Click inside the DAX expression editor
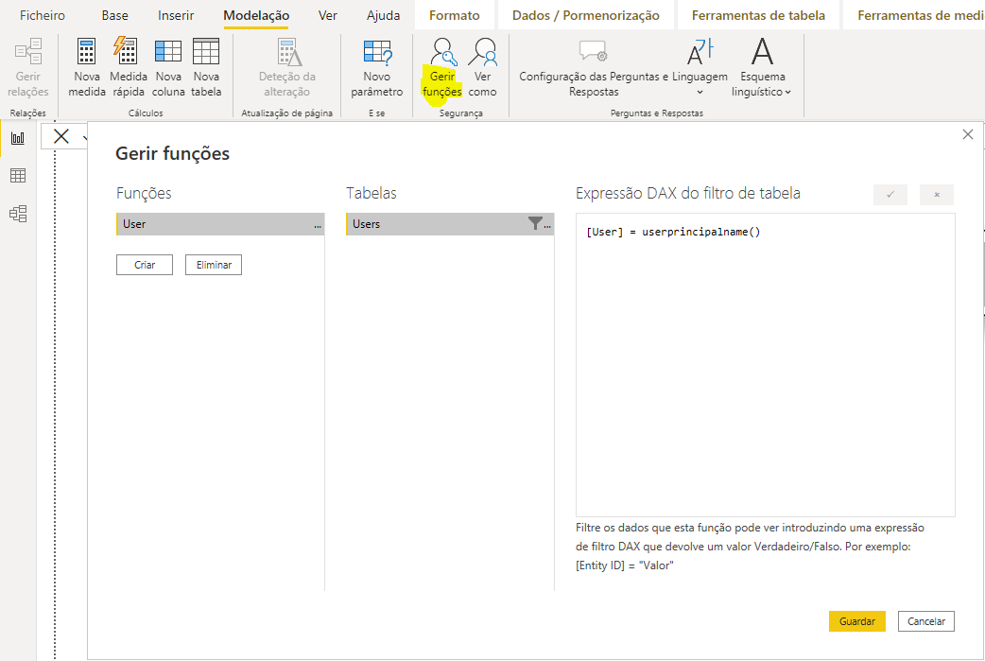This screenshot has width=985, height=661. click(765, 365)
